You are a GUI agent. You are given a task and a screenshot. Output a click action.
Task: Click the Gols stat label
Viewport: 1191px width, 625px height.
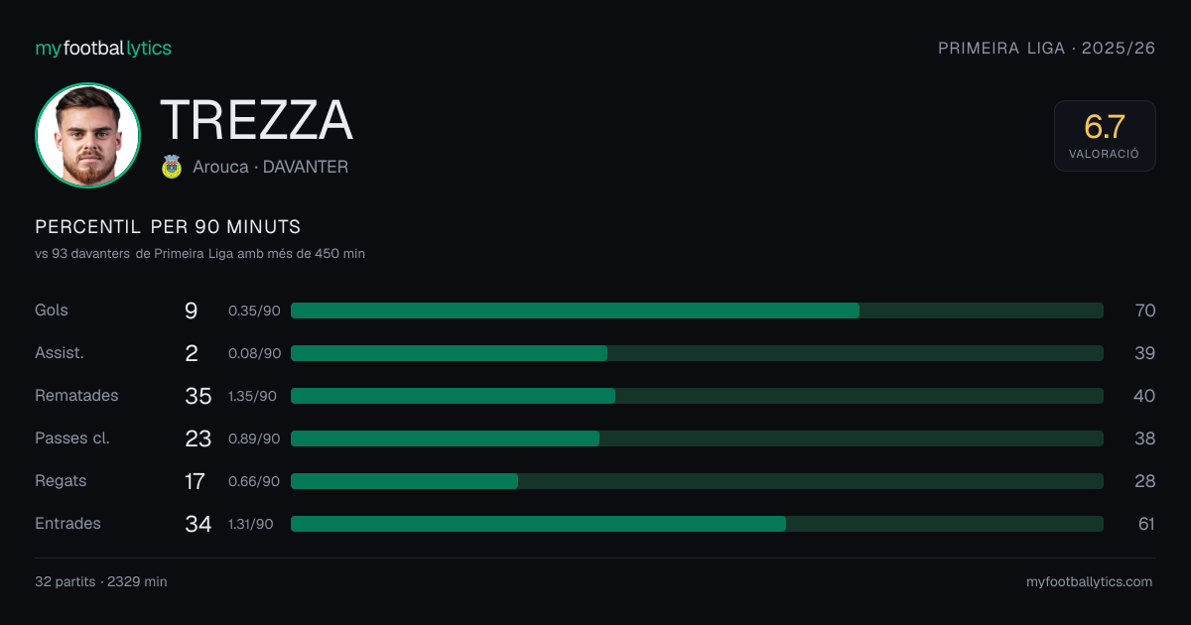[x=52, y=311]
